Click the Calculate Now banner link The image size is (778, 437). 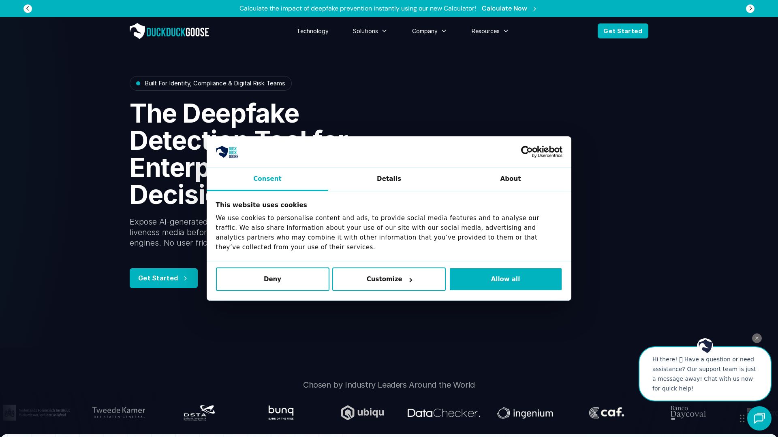[x=504, y=8]
